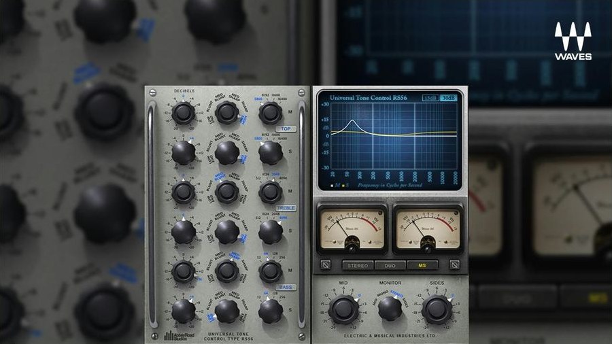Toggle the TREBLE band in/out switch
The width and height of the screenshot is (612, 344).
point(286,208)
